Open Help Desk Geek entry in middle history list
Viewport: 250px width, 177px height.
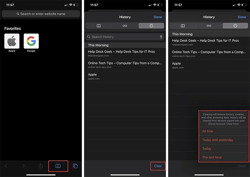tap(125, 53)
